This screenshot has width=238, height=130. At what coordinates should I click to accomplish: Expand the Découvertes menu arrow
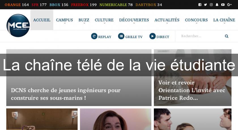(134, 23)
